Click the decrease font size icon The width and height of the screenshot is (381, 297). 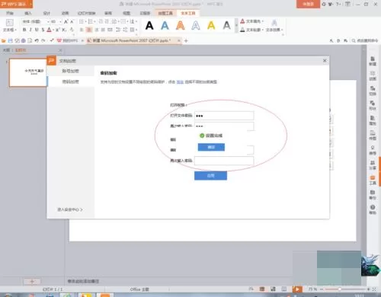coord(72,21)
